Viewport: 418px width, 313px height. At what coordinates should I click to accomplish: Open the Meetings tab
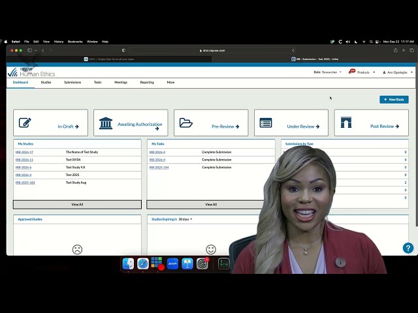point(121,82)
